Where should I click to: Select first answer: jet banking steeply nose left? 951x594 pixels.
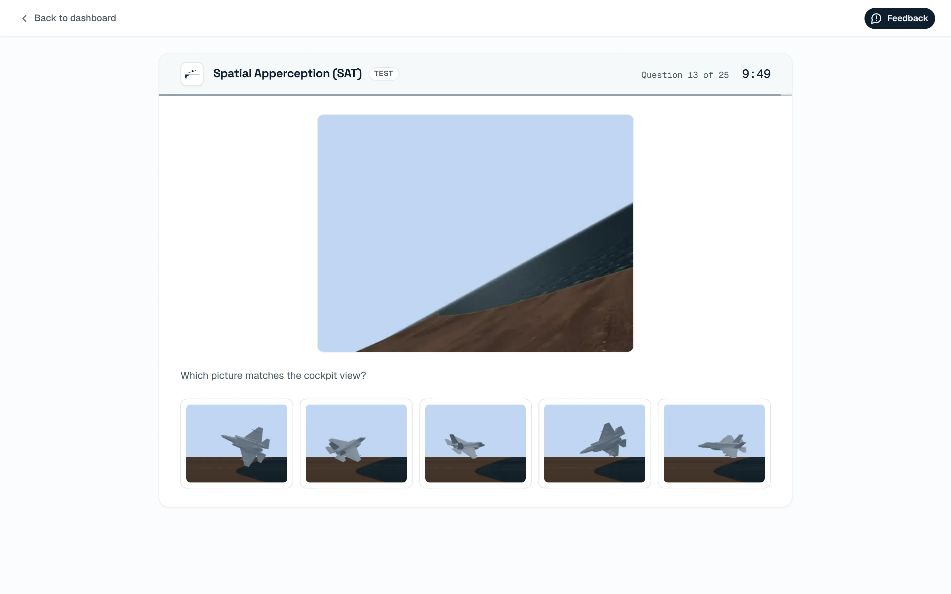tap(236, 443)
